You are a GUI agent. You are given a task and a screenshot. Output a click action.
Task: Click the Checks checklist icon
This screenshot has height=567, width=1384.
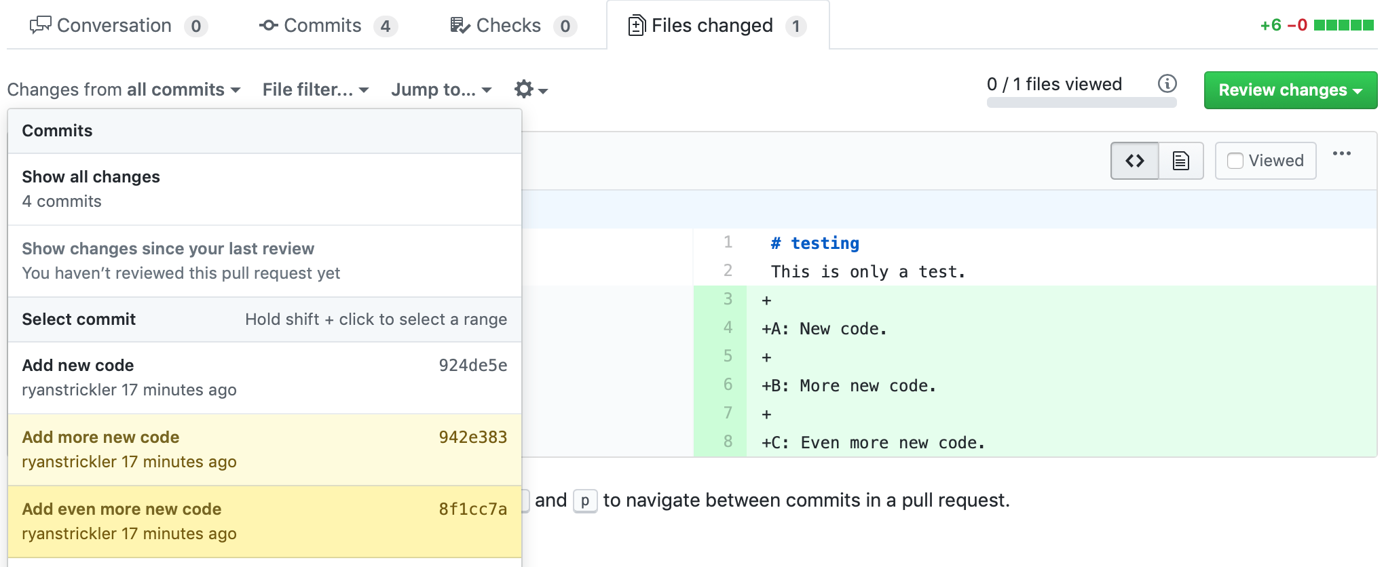click(460, 26)
